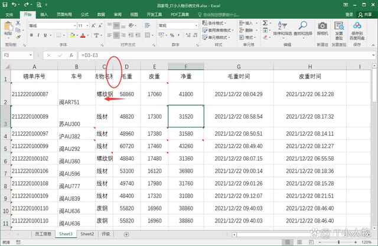Switch to the Data ribbon tab
The height and width of the screenshot is (246, 378).
pos(101,15)
